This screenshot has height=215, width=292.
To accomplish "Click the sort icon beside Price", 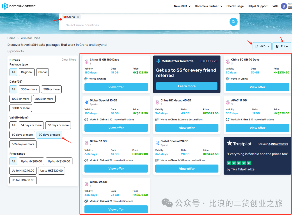I will point(277,46).
